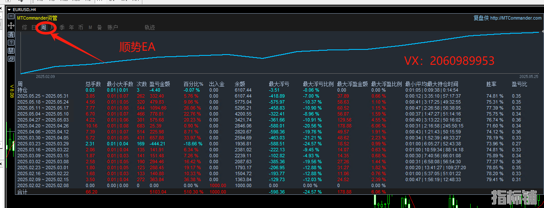This screenshot has width=544, height=208.
Task: Click the 清 clear icon in the sidebar
Action: tap(11, 34)
